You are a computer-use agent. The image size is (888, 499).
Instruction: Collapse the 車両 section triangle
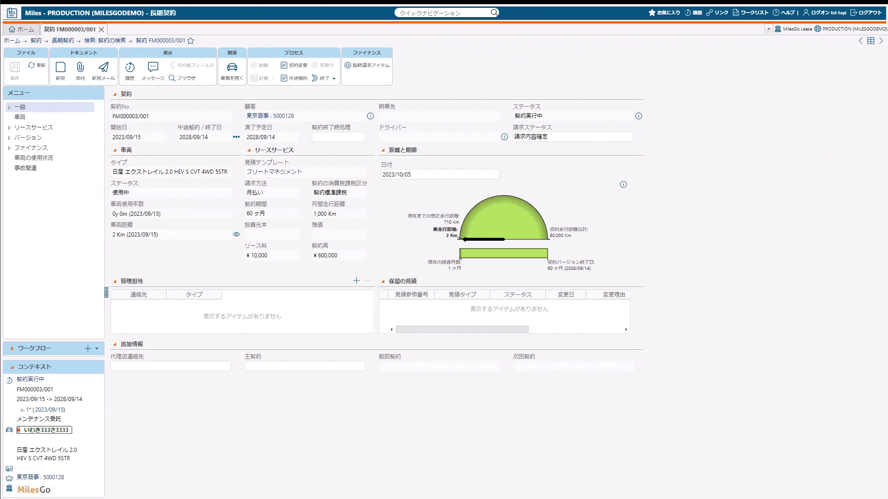115,150
